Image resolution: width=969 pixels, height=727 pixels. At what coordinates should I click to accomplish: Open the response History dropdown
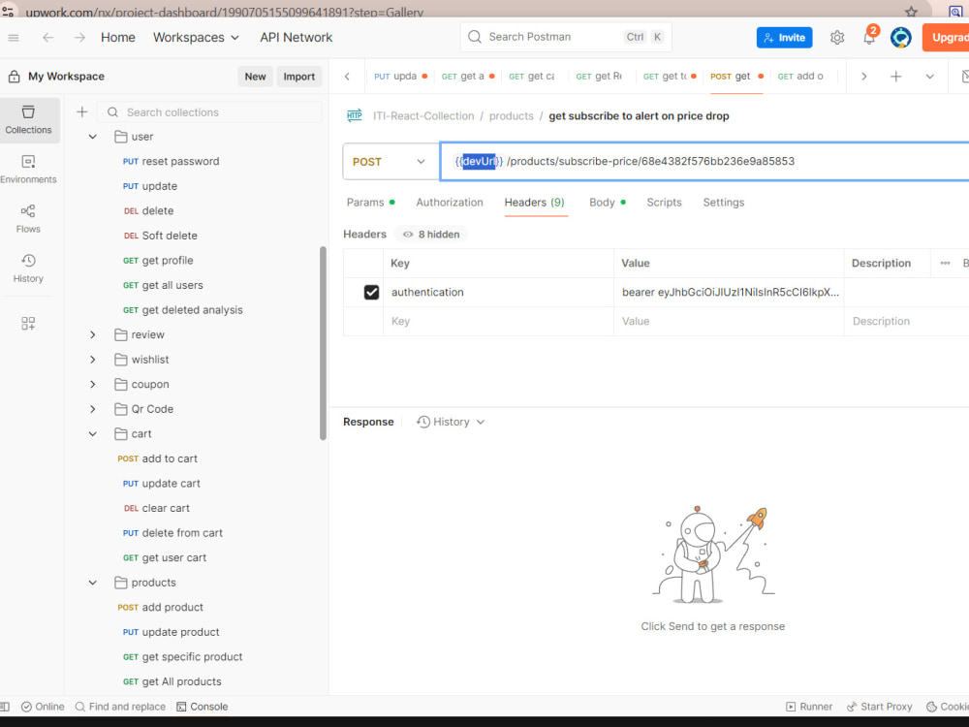coord(451,422)
